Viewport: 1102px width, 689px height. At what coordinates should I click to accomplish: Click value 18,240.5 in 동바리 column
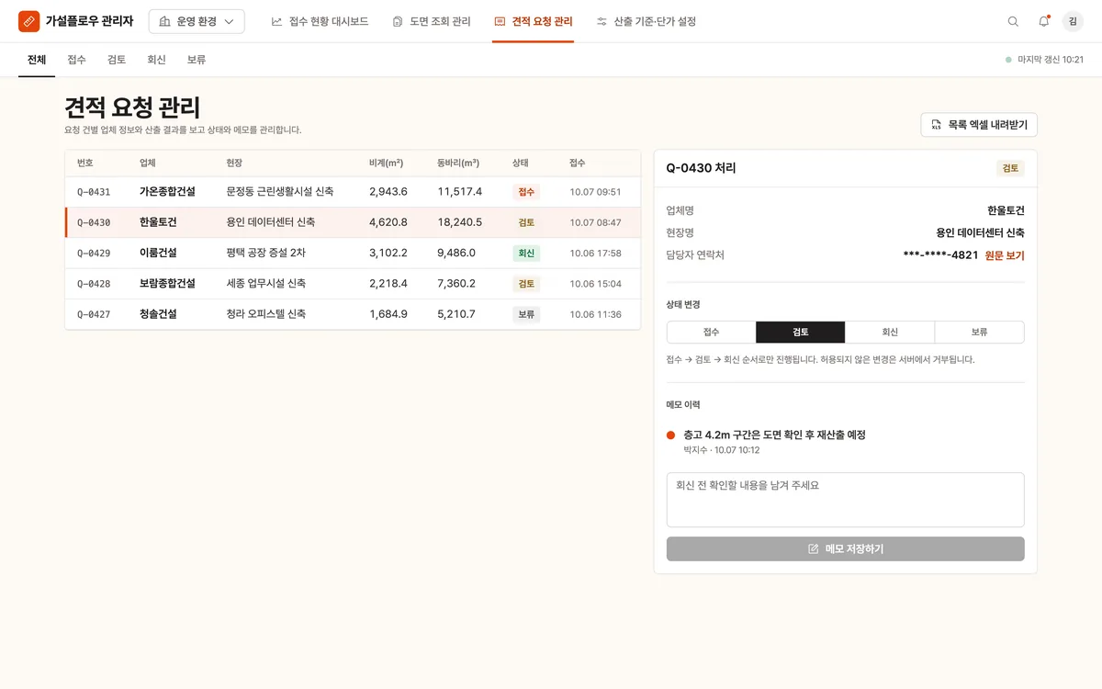point(459,222)
